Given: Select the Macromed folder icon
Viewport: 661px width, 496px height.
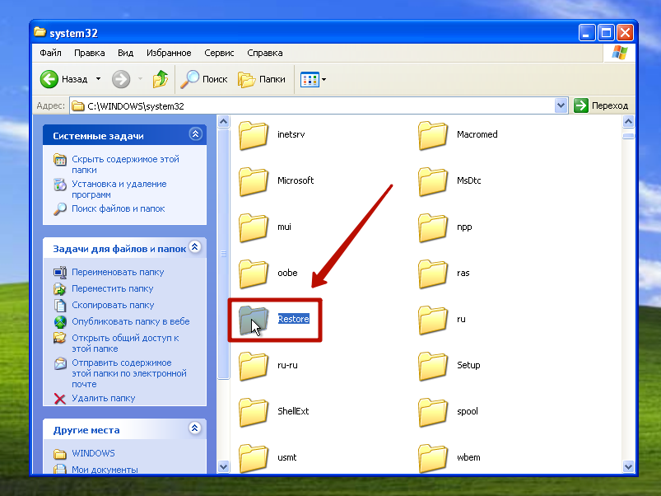Looking at the screenshot, I should coord(433,135).
